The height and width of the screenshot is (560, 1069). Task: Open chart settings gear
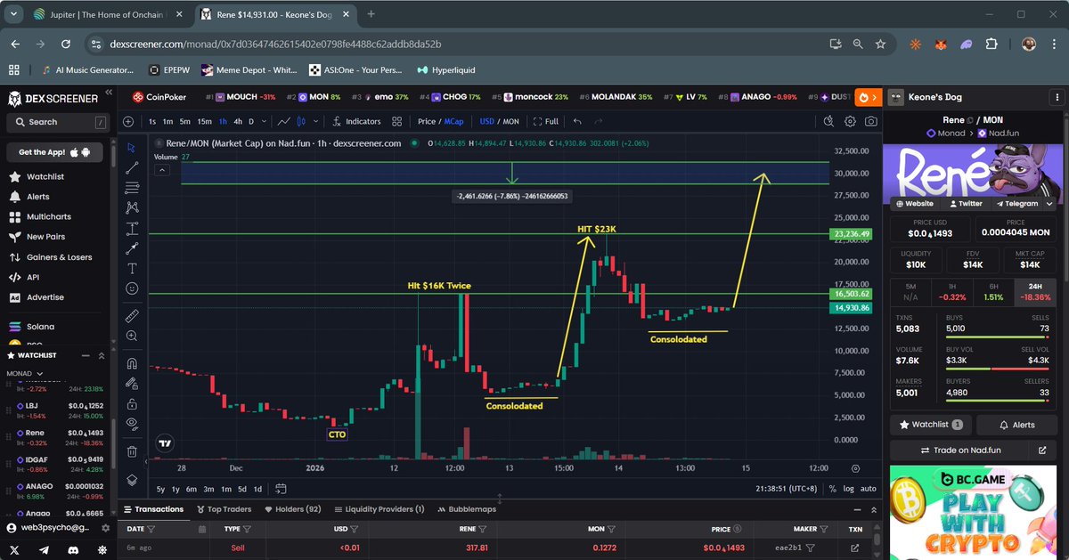point(850,122)
